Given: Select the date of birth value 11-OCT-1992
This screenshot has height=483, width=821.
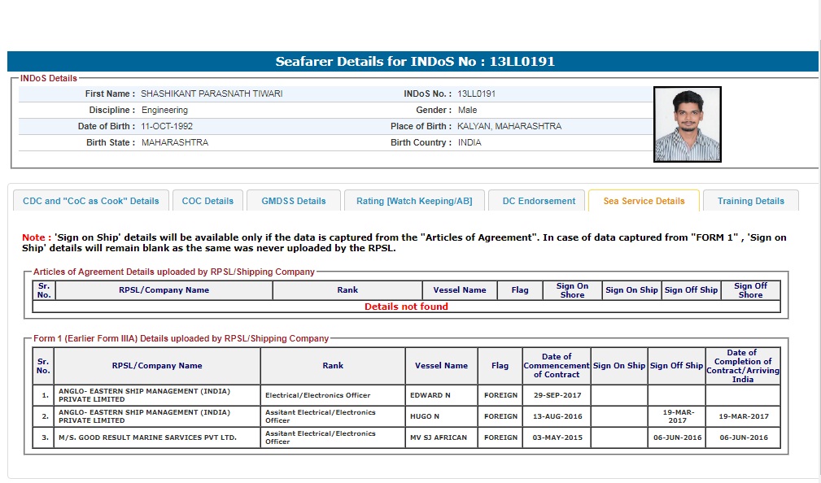Looking at the screenshot, I should pos(167,126).
